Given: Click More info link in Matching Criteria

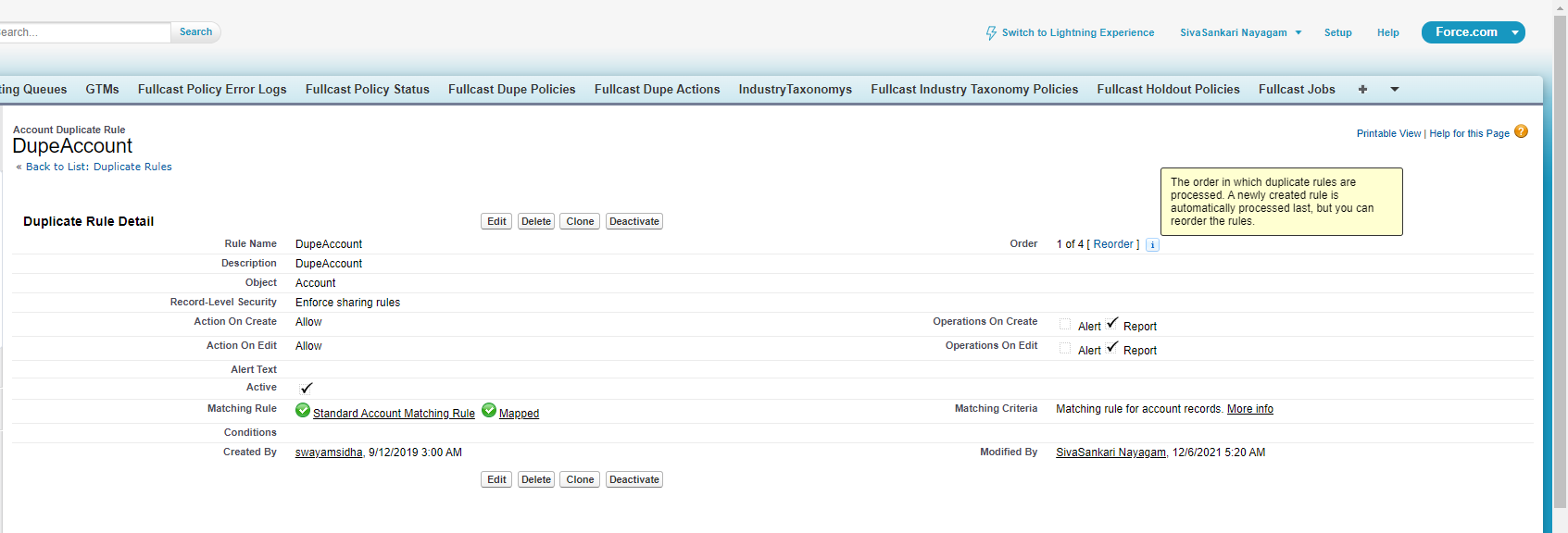Looking at the screenshot, I should click(1250, 409).
